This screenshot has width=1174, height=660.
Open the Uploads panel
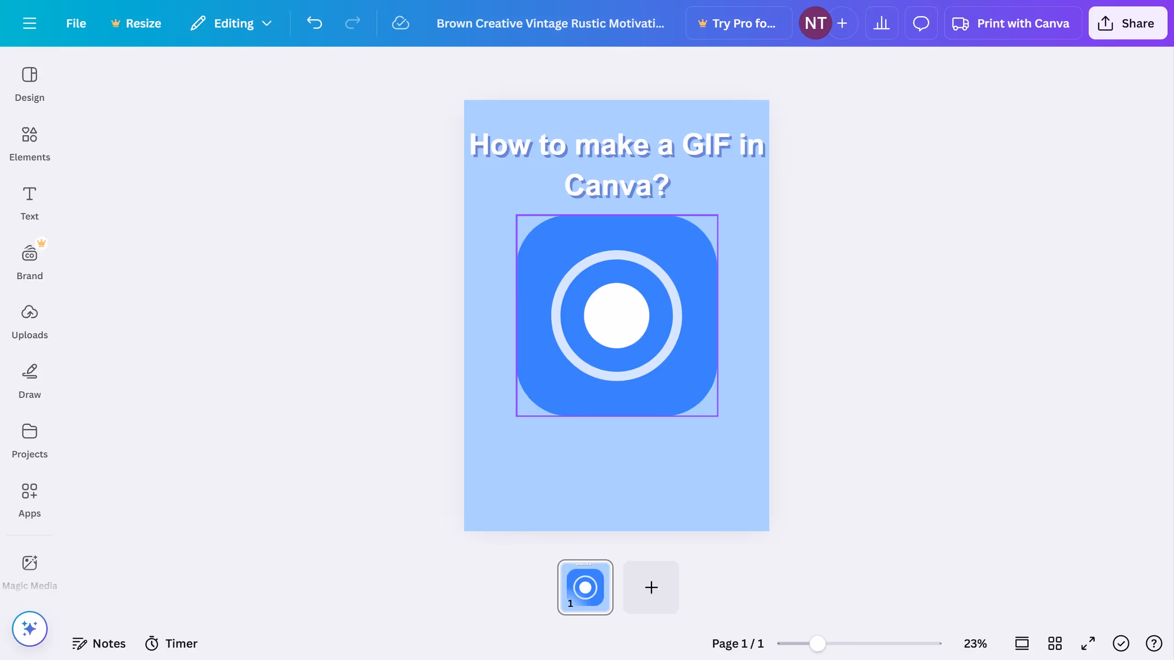(x=29, y=321)
